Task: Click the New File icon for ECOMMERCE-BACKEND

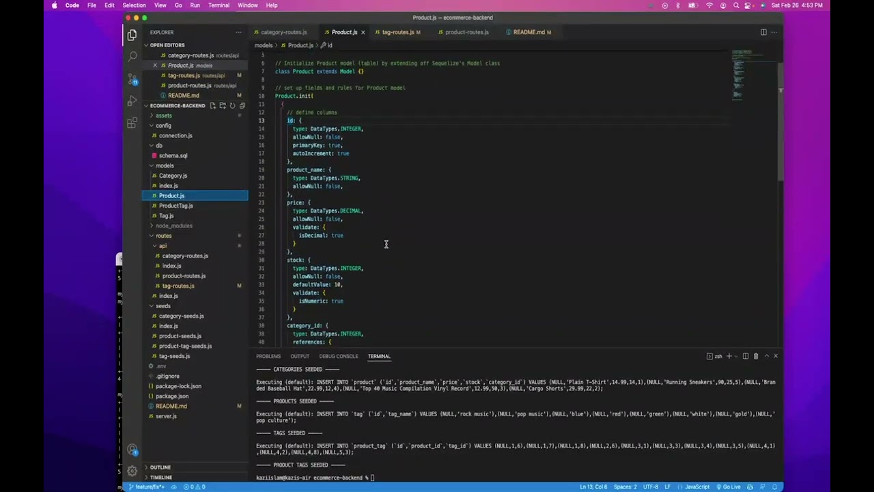Action: point(213,105)
